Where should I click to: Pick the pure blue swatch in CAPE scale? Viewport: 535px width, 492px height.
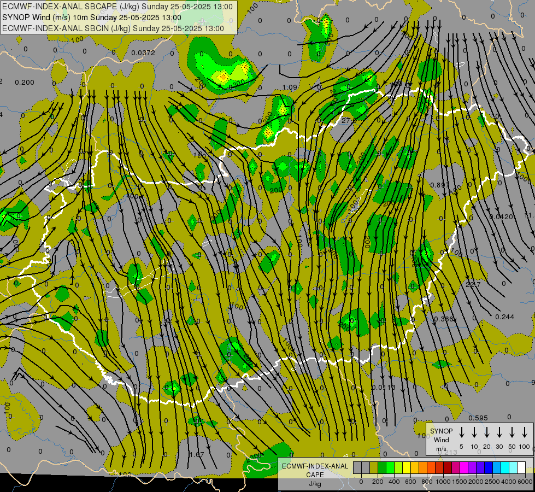click(x=489, y=467)
